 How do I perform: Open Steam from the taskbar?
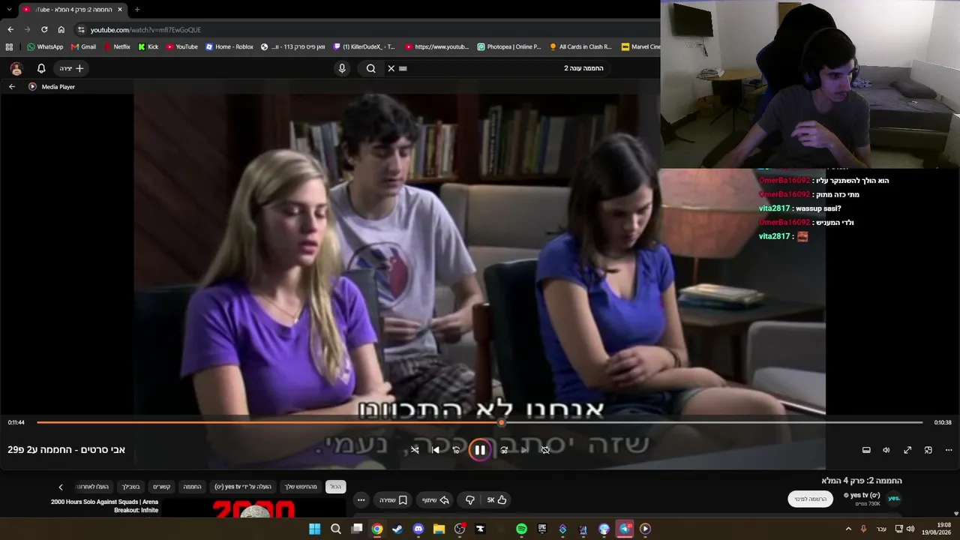tap(397, 529)
